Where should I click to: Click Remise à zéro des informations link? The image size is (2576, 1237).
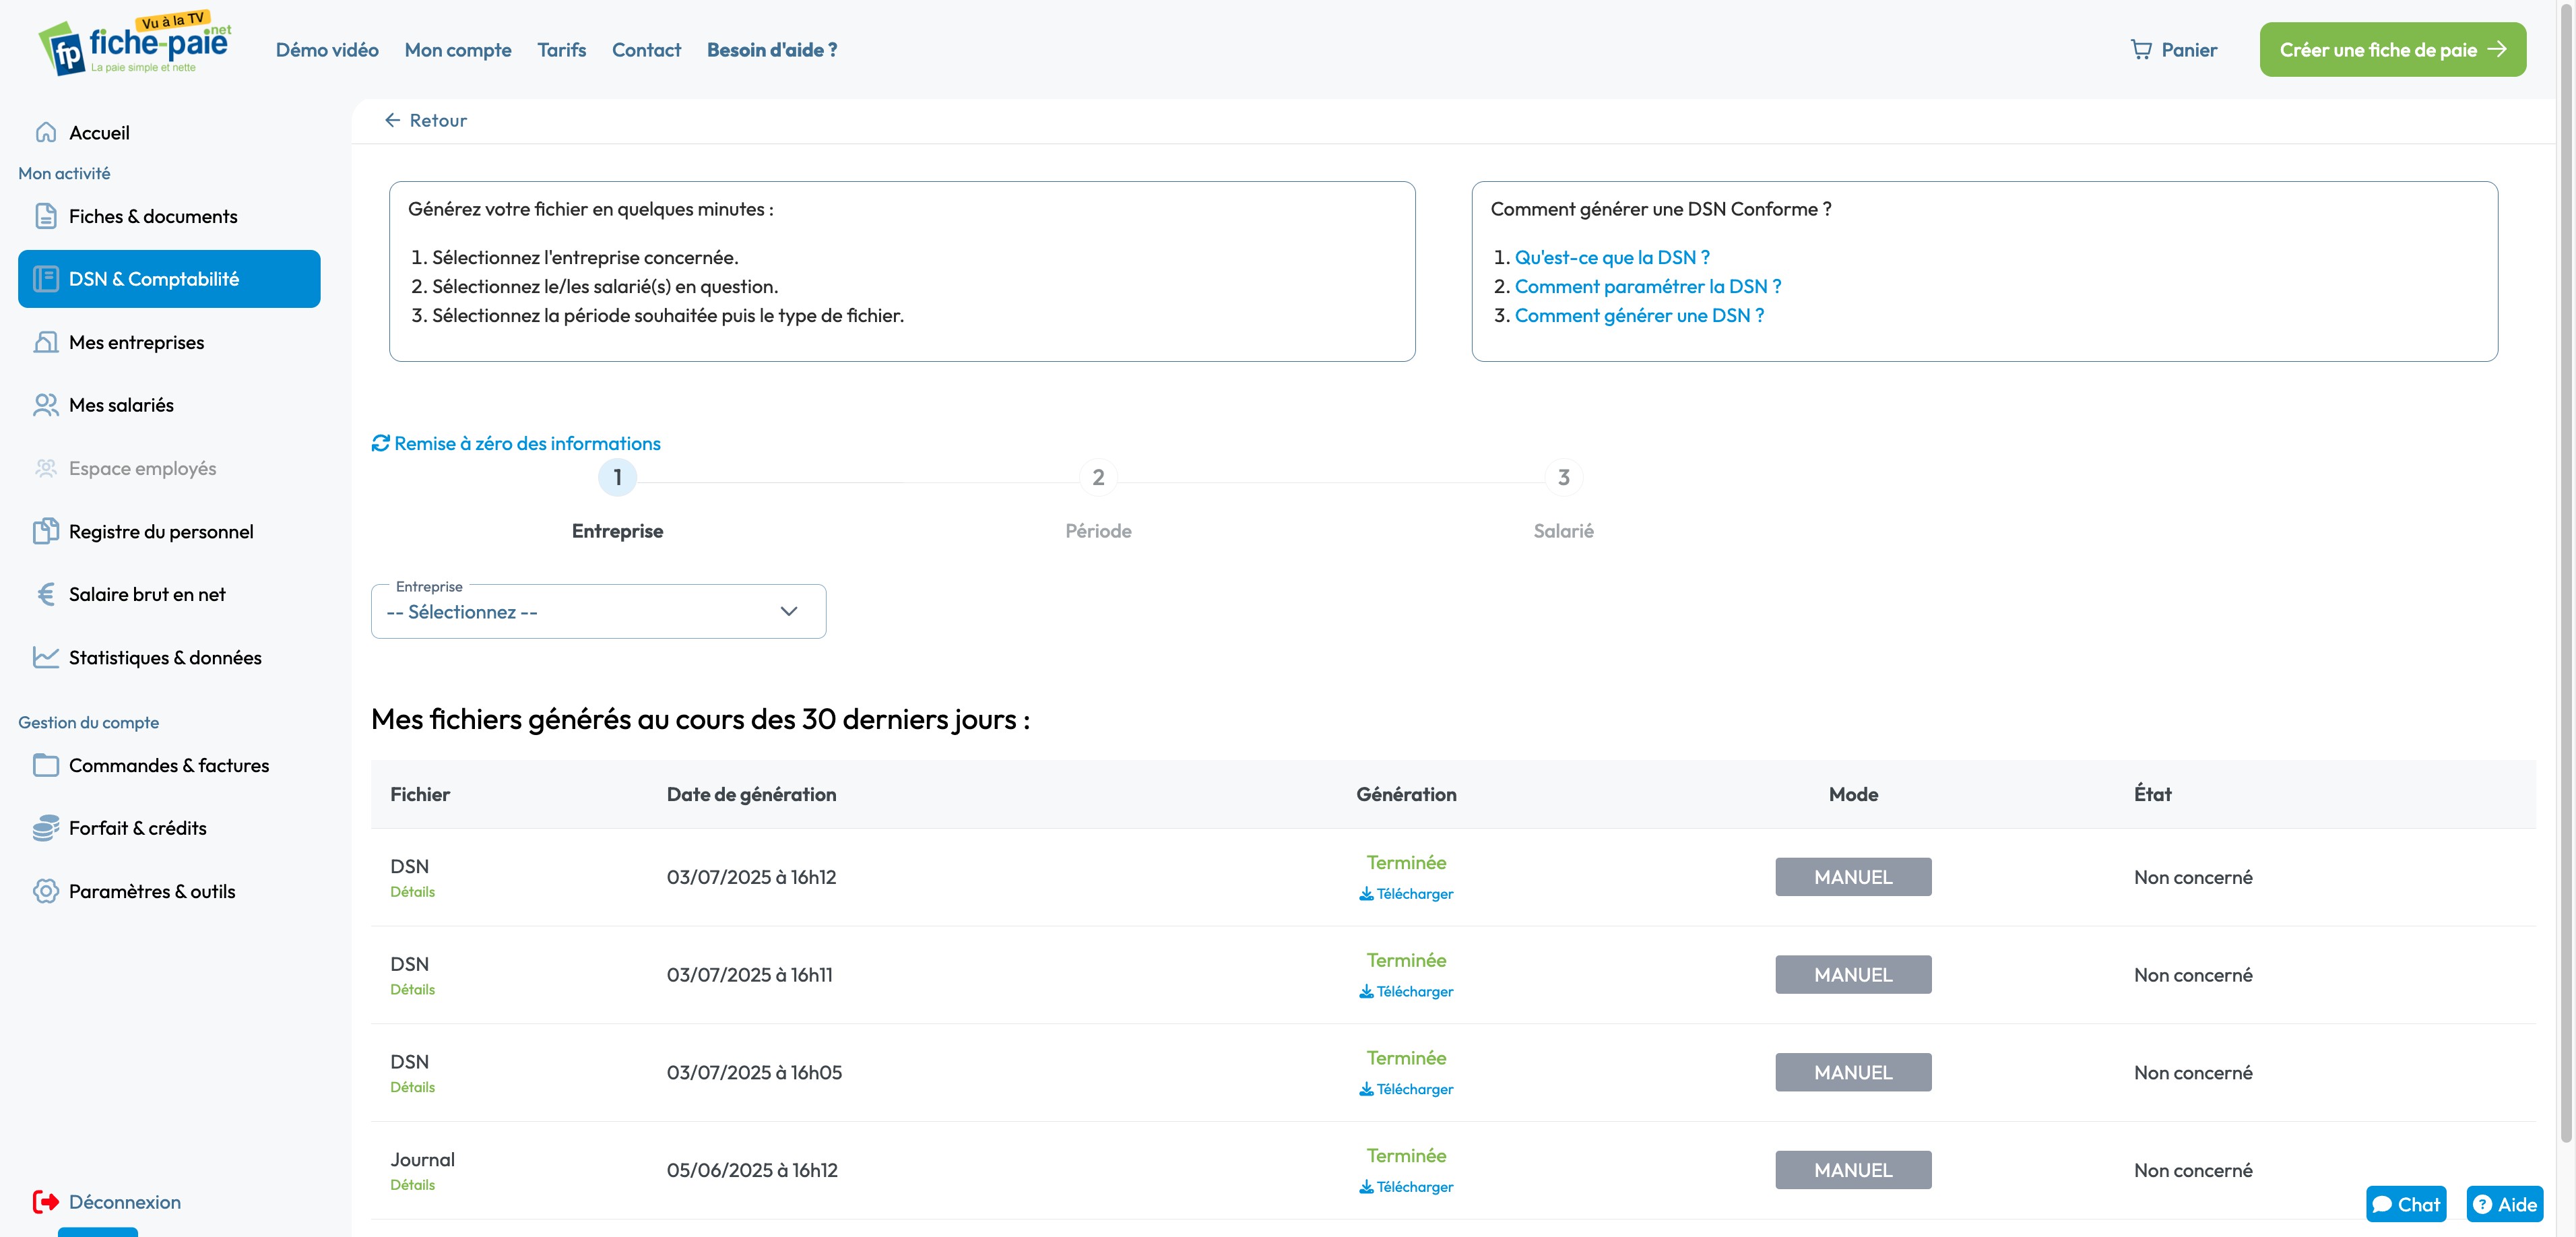(x=516, y=443)
